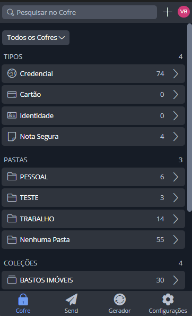
Task: Open the Credencial items list
Action: pos(93,74)
